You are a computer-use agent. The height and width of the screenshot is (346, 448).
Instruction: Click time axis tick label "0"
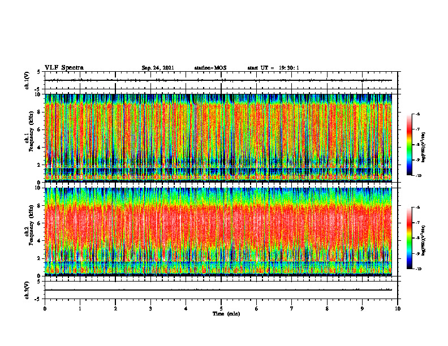(45, 309)
